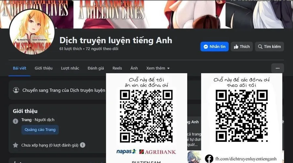
Task: Click the Agribank donation QR code
Action: pos(146,116)
